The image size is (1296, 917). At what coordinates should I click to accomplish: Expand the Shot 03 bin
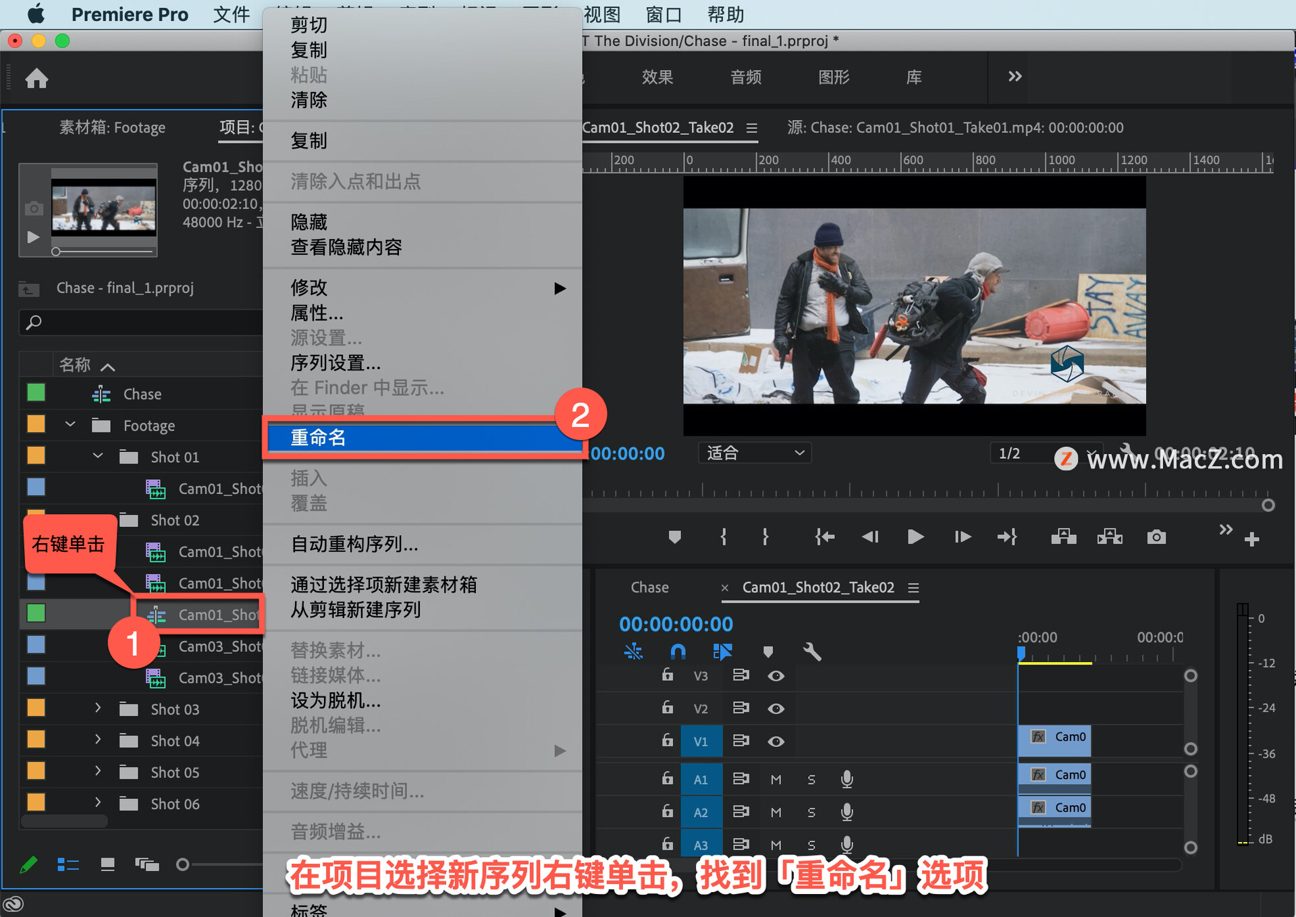(98, 708)
